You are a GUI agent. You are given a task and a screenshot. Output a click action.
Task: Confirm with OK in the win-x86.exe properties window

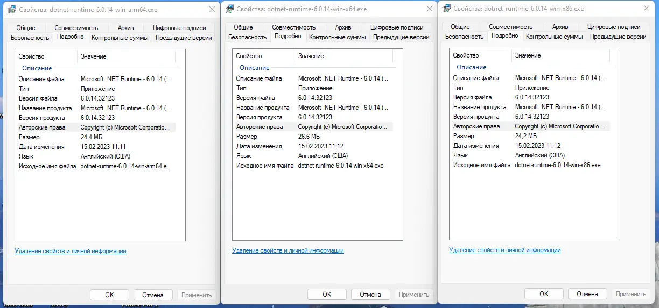pyautogui.click(x=544, y=293)
